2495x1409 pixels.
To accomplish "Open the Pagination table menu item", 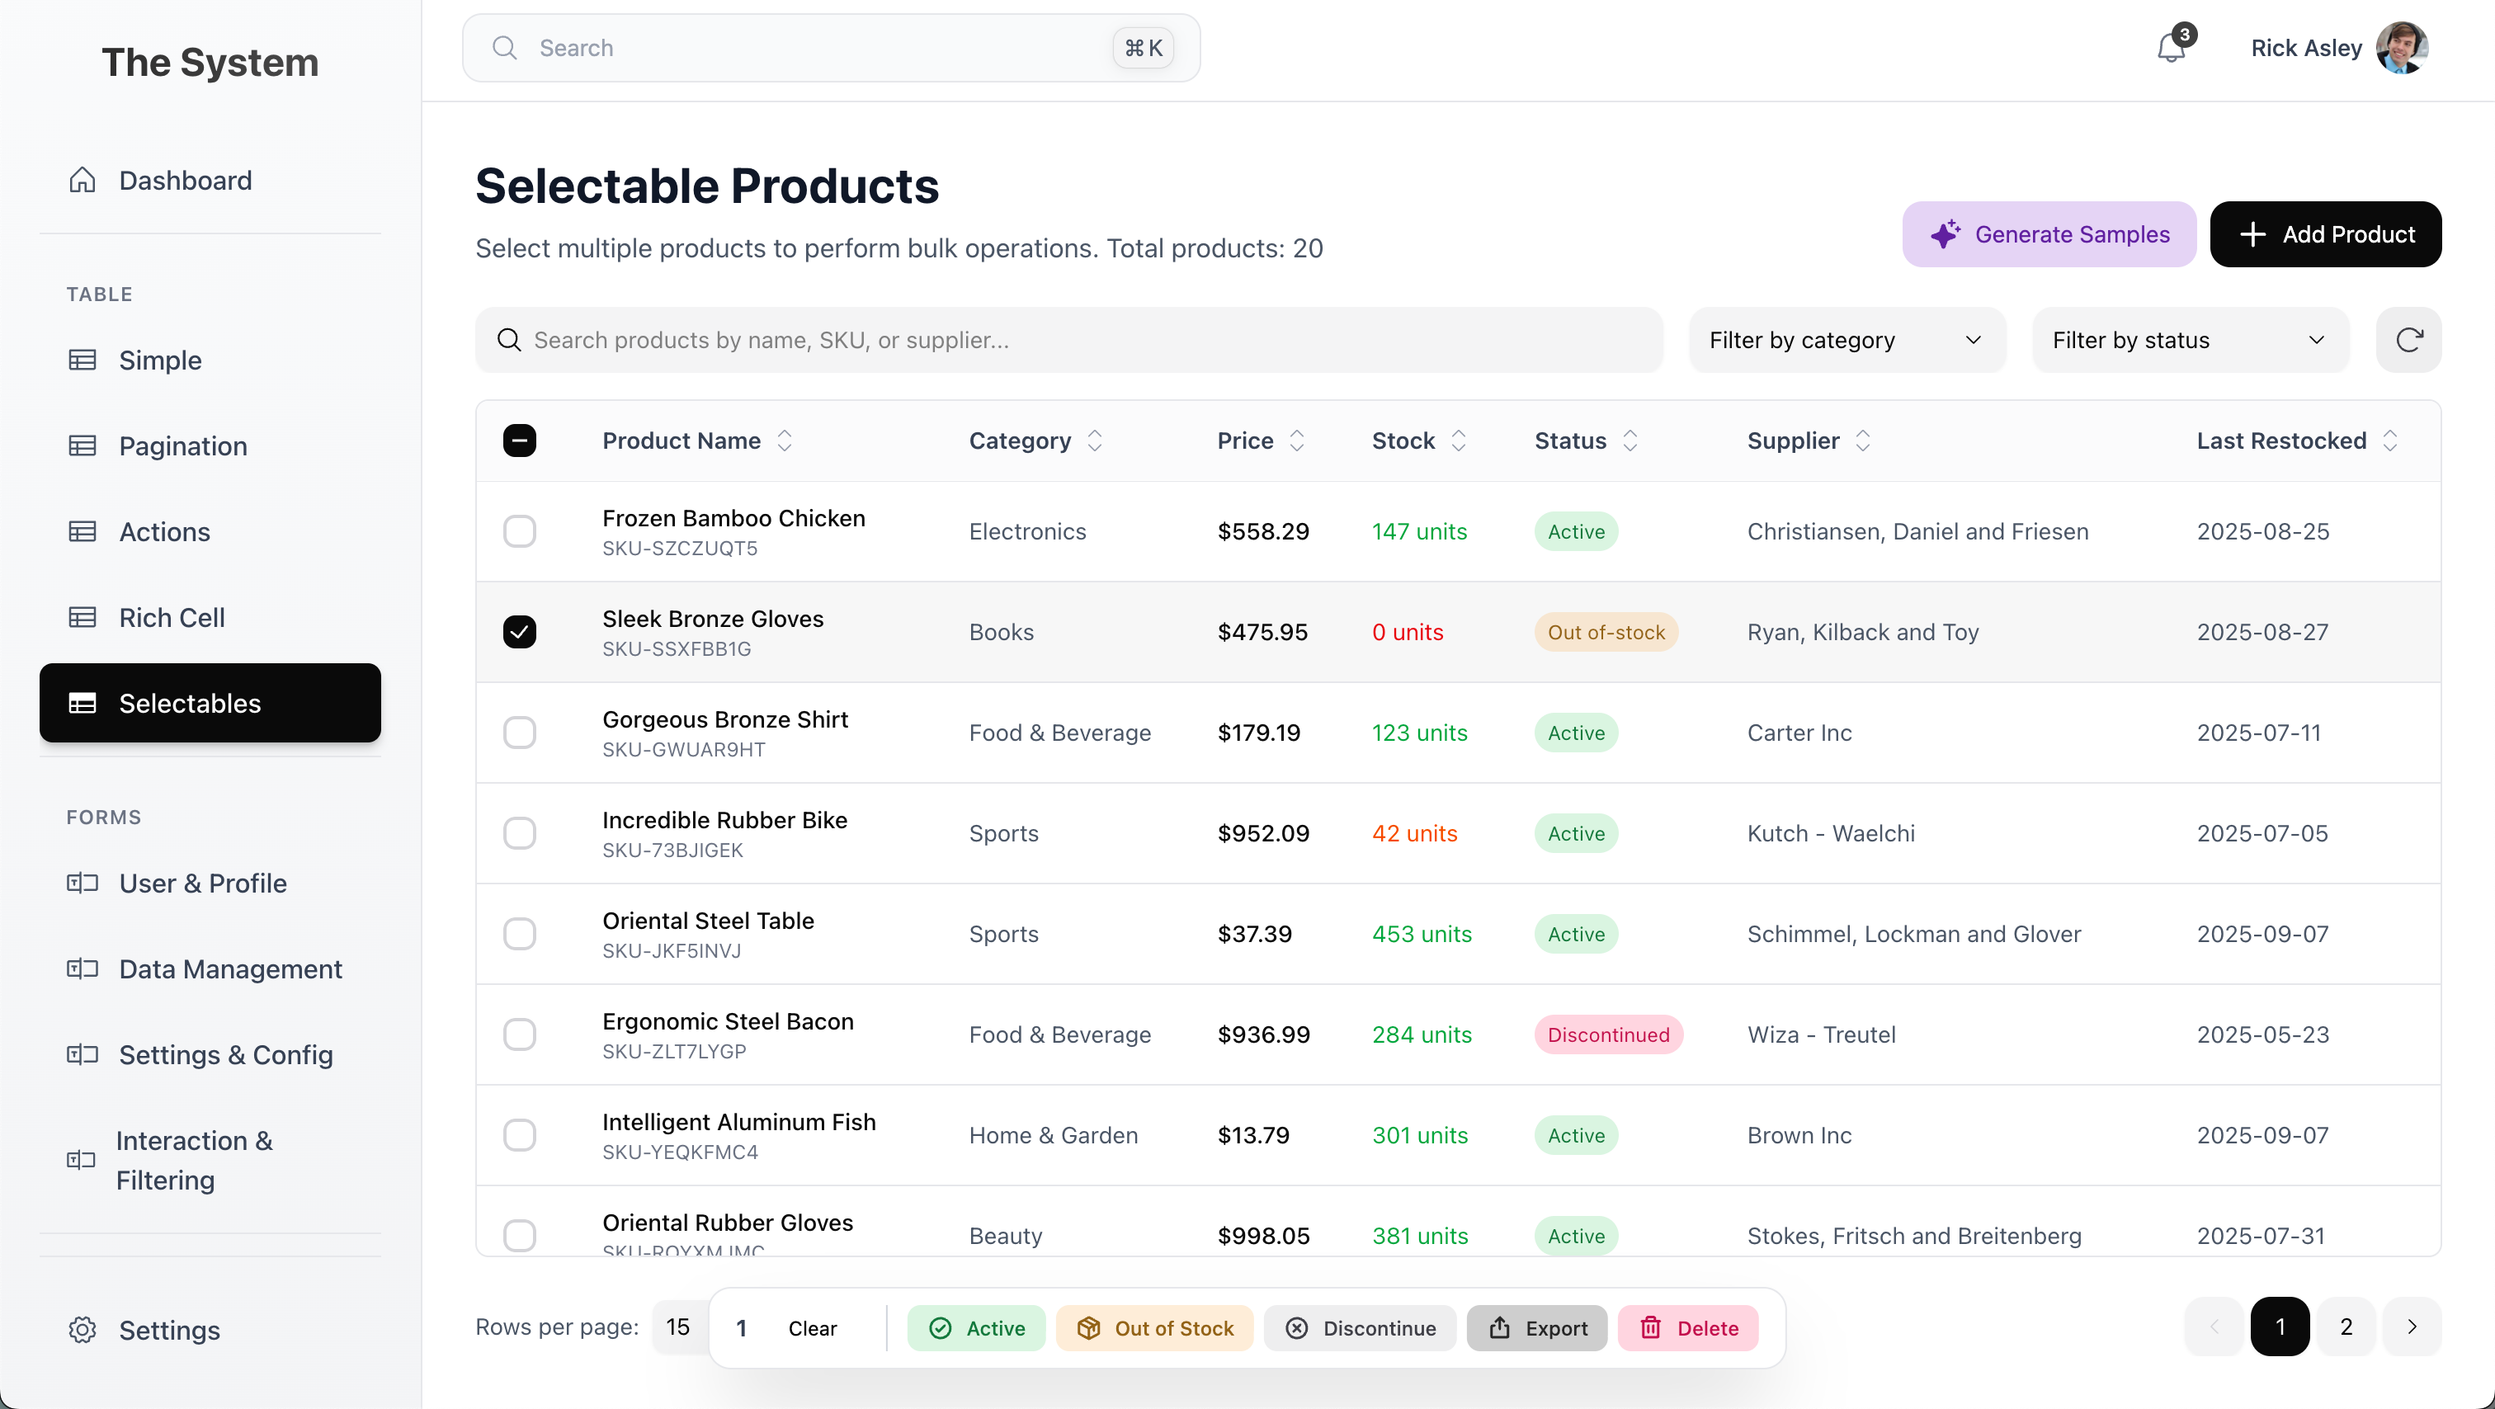I will tap(183, 446).
